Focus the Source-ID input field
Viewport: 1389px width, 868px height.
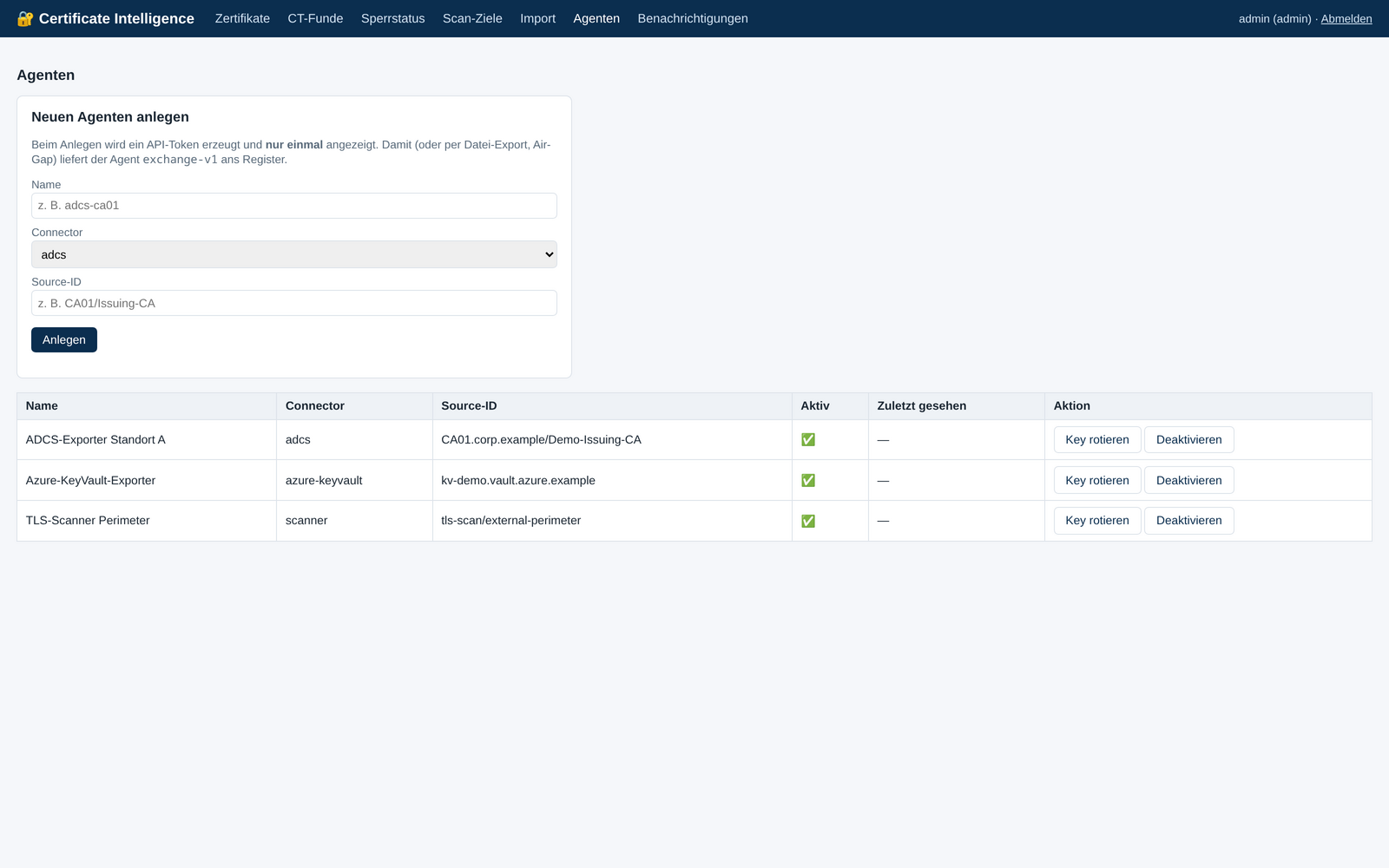(x=294, y=303)
